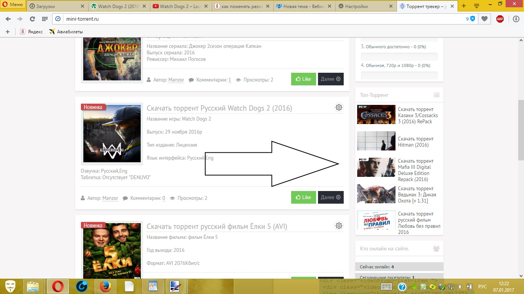Switch to the Новая тема - Вебма tab

(303, 6)
